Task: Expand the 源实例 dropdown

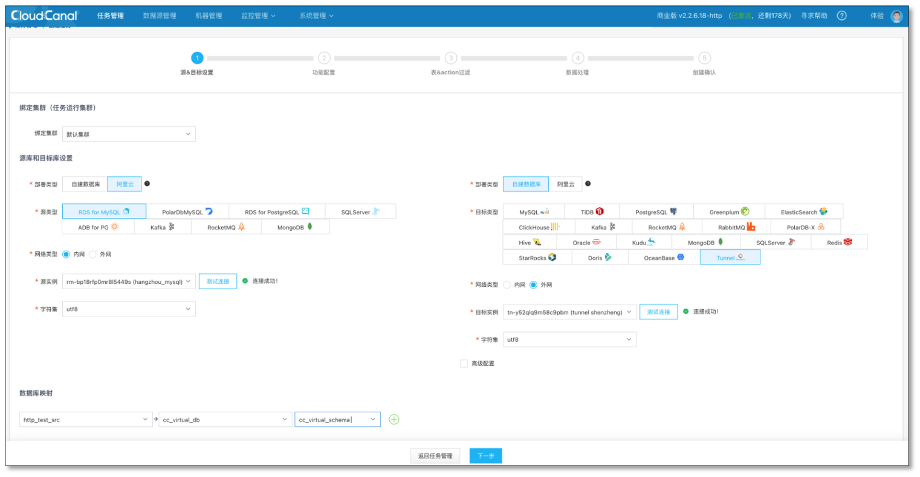Action: [x=129, y=281]
